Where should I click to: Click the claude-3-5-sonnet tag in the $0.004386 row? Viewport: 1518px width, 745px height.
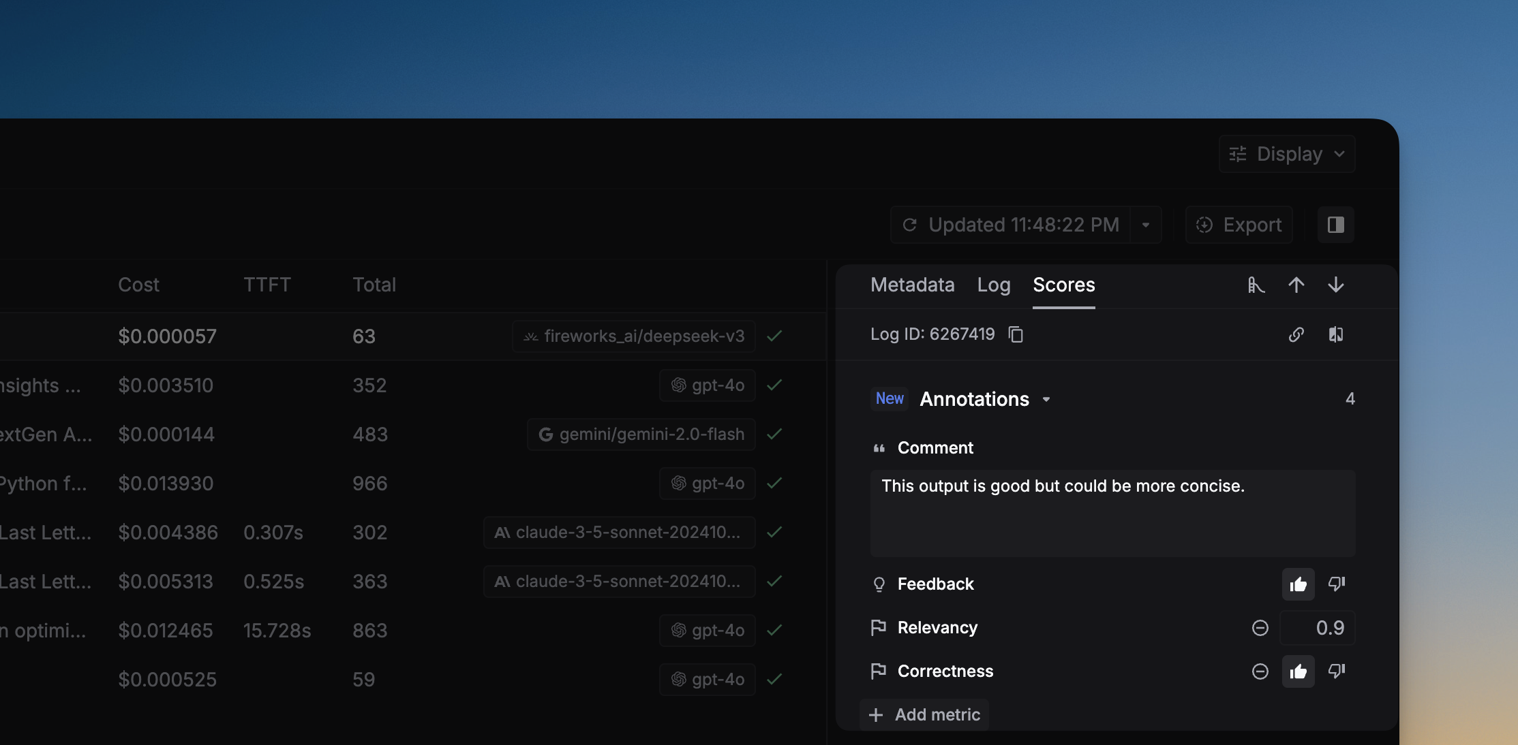click(619, 533)
